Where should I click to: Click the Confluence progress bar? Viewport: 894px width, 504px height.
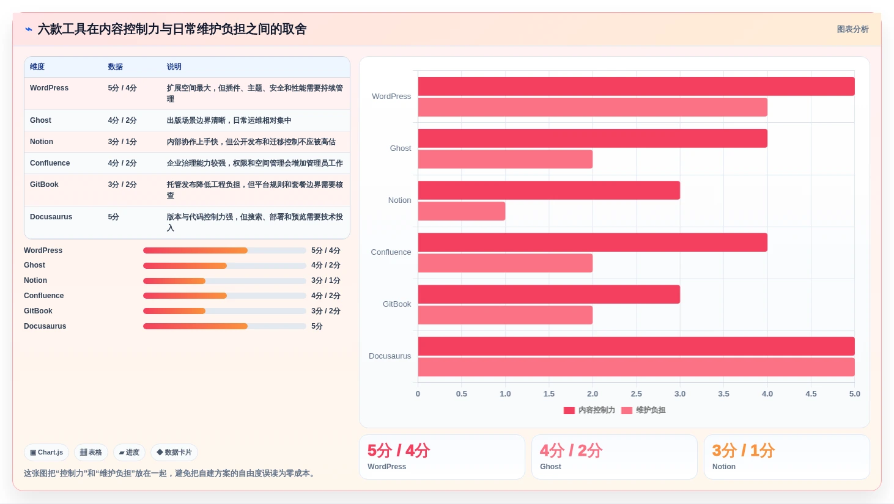224,296
